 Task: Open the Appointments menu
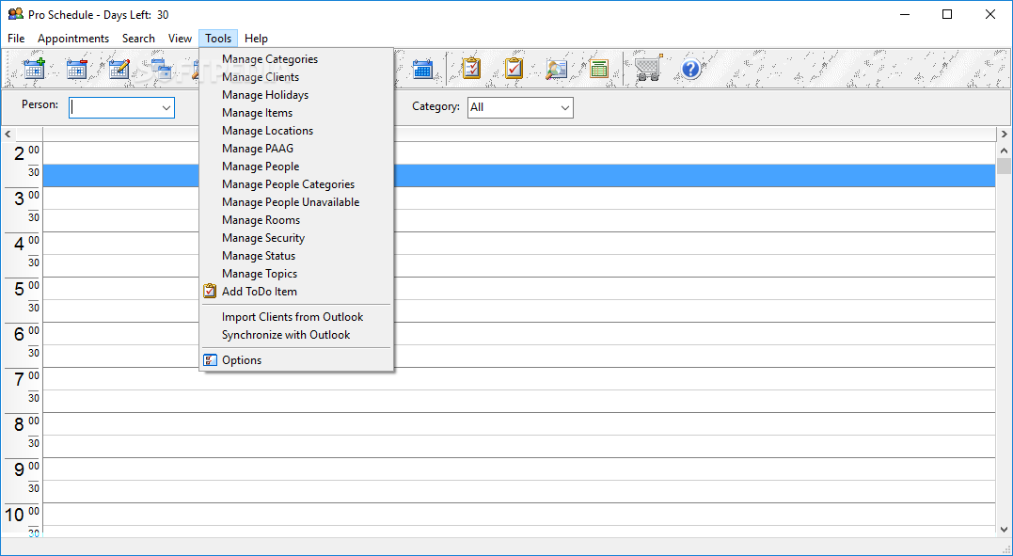point(73,39)
